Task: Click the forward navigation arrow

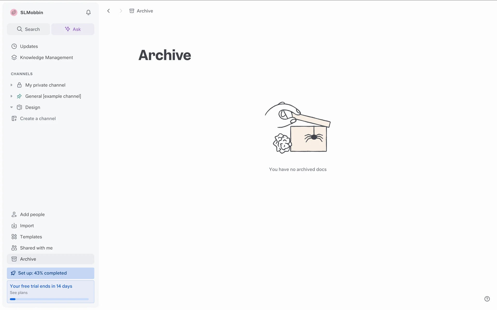Action: pyautogui.click(x=121, y=11)
